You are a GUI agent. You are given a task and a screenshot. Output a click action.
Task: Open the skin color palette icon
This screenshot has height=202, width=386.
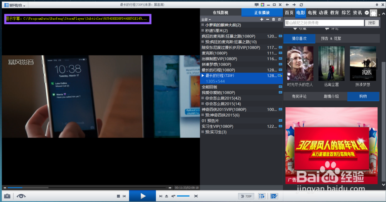(262, 5)
